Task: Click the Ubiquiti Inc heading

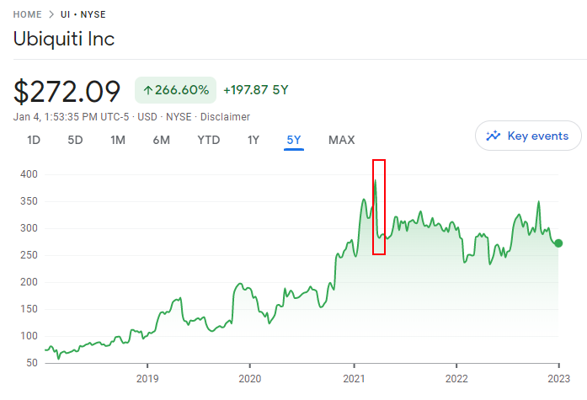Action: 64,39
